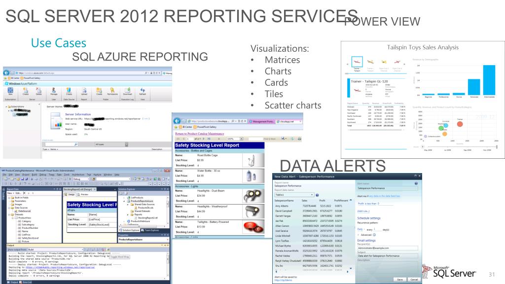Viewport: 505px width, 284px height.
Task: Click Start Debugging play icon in Visual Studio
Action: coord(70,178)
